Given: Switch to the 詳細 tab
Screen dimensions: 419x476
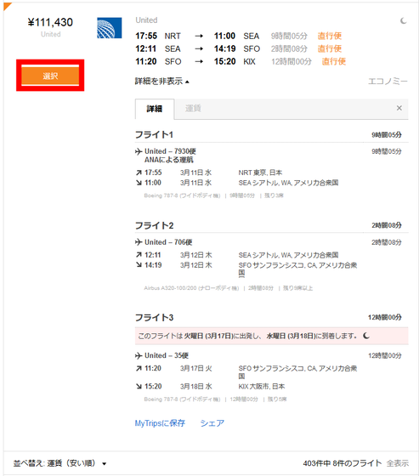Looking at the screenshot, I should [155, 109].
